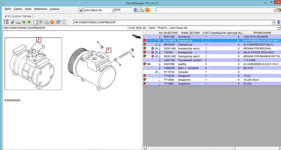Click the lightbulb hint icon
This screenshot has height=150, width=281.
[64, 22]
